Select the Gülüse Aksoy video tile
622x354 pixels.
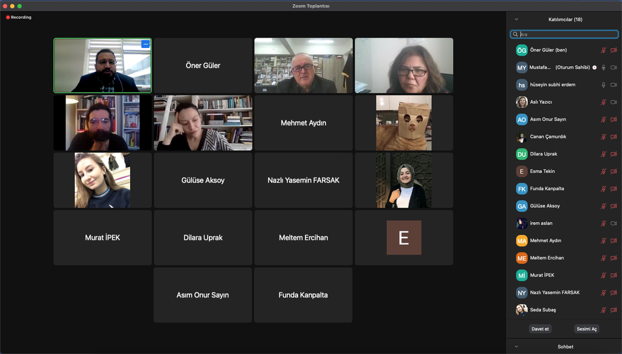click(x=203, y=180)
